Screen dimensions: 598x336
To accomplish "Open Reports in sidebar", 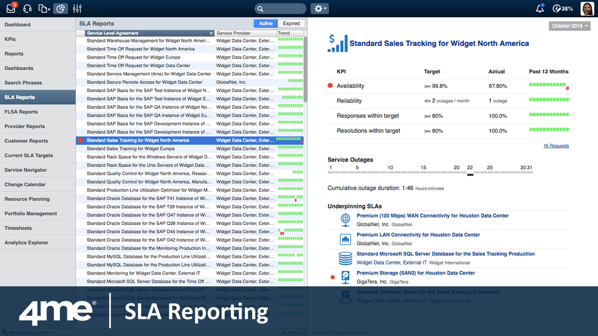I will coord(38,53).
